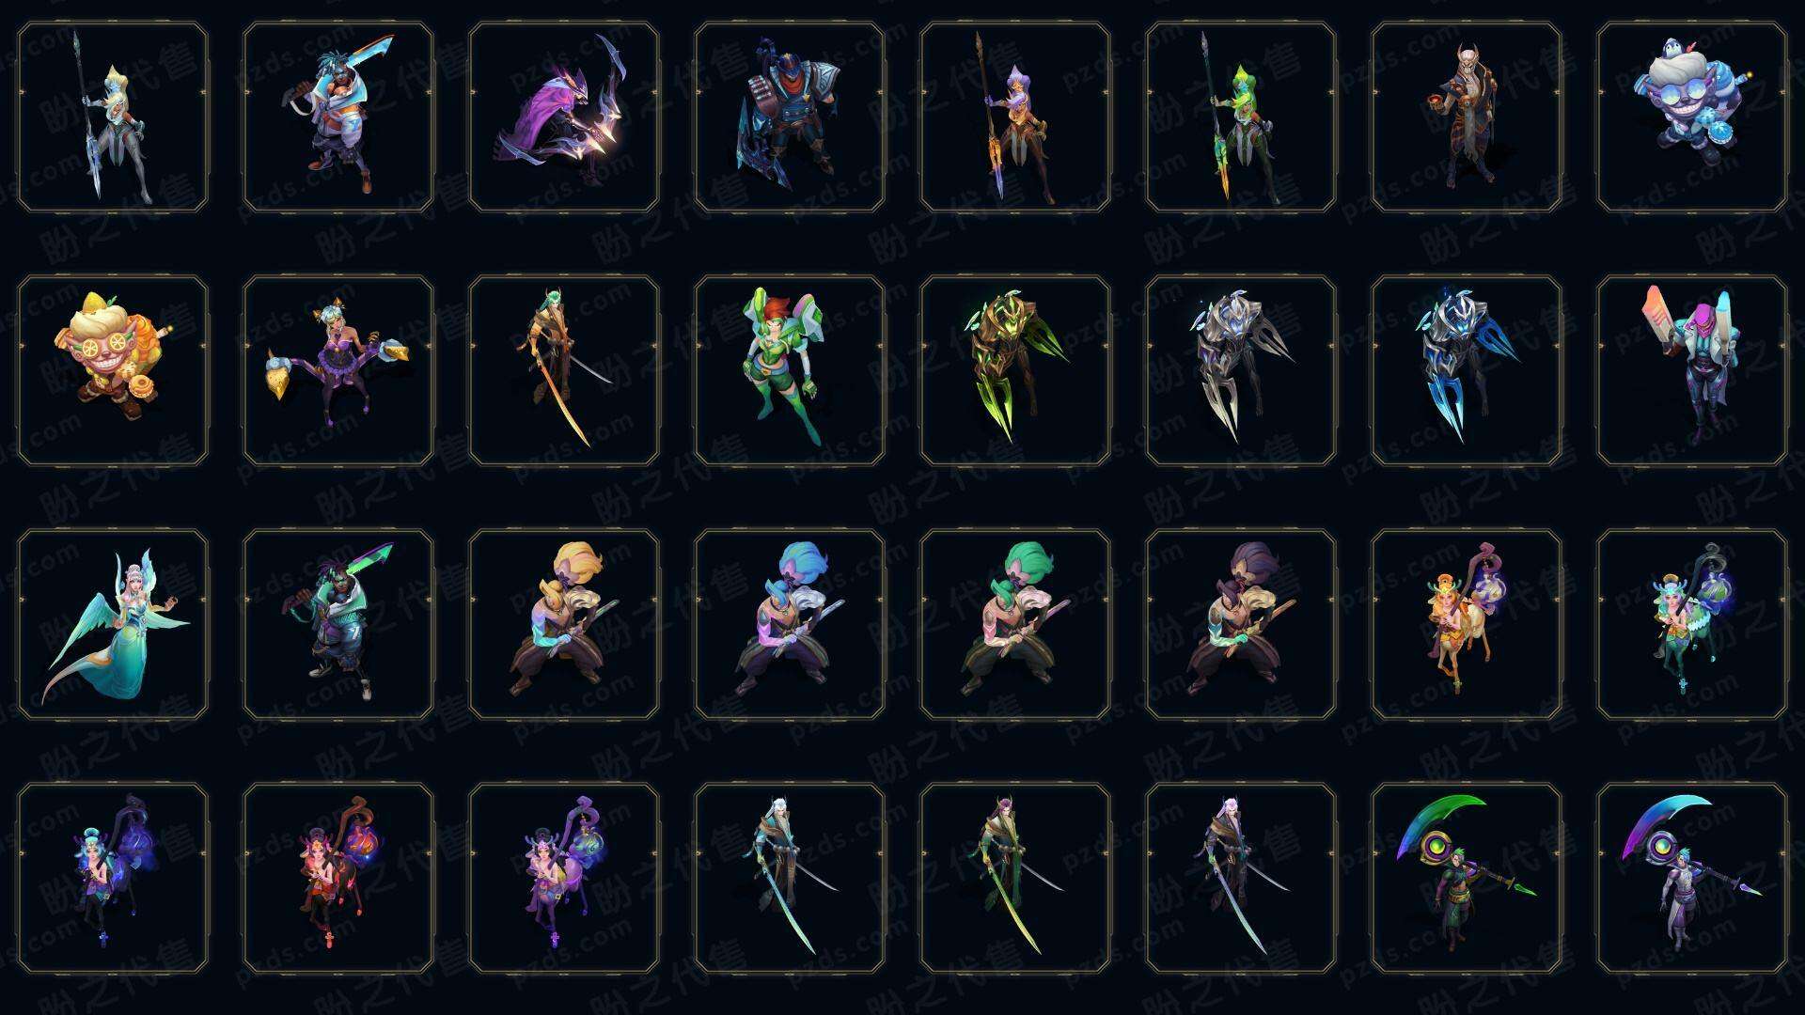The width and height of the screenshot is (1805, 1015).
Task: Choose the green scythe-wielding warrior skin
Action: pyautogui.click(x=1467, y=878)
